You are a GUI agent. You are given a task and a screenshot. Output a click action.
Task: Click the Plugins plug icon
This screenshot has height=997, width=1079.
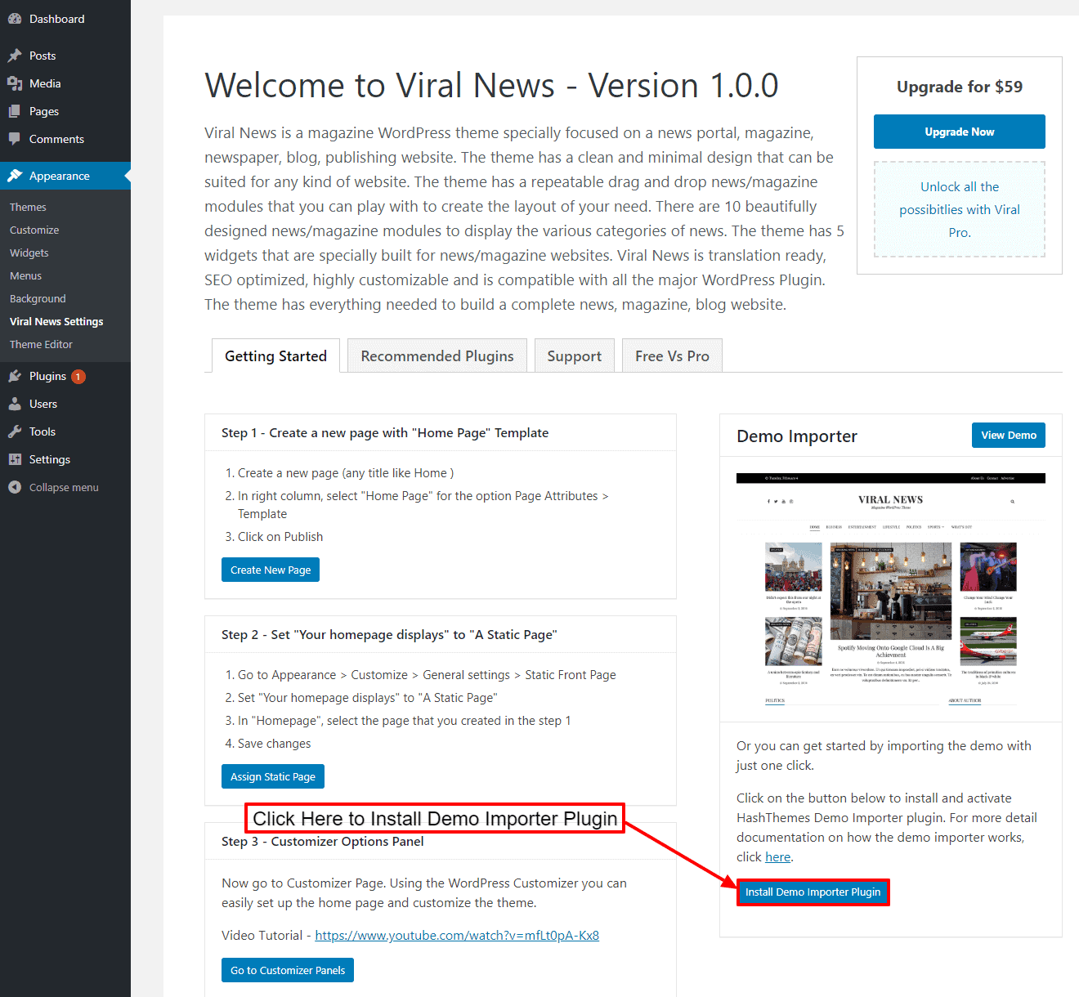[15, 376]
